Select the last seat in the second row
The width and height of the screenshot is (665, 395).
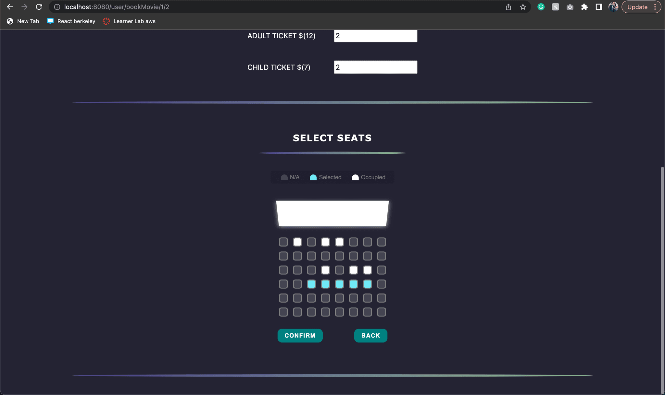pyautogui.click(x=382, y=256)
